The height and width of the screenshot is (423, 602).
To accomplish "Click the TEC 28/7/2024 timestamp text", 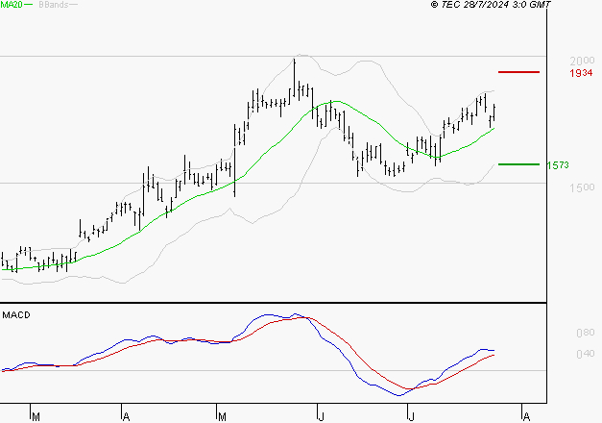I will tap(491, 5).
